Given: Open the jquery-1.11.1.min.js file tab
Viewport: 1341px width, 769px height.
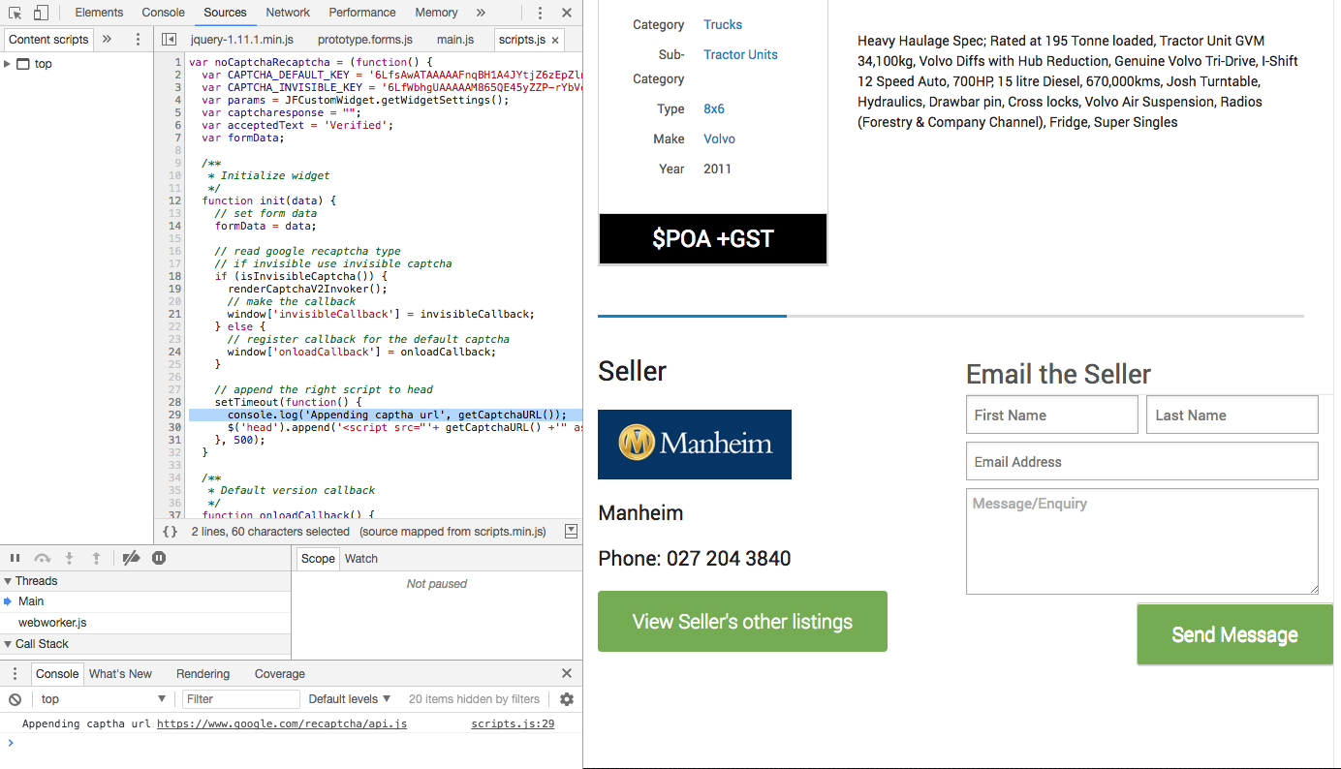Looking at the screenshot, I should tap(241, 40).
